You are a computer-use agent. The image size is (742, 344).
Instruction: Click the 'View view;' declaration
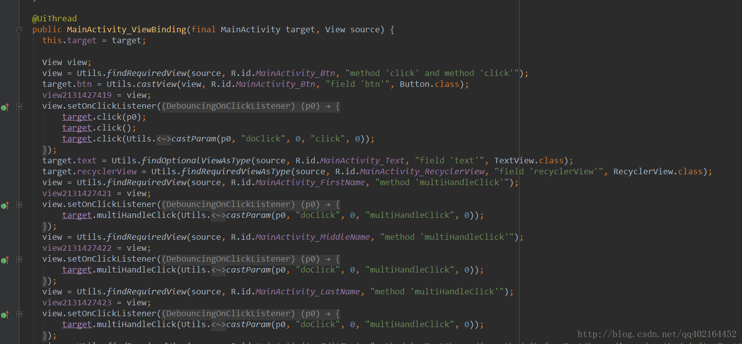coord(67,63)
